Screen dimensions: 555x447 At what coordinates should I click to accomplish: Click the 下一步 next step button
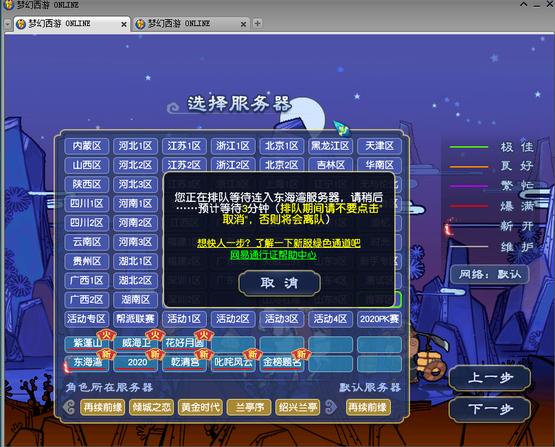coord(490,409)
